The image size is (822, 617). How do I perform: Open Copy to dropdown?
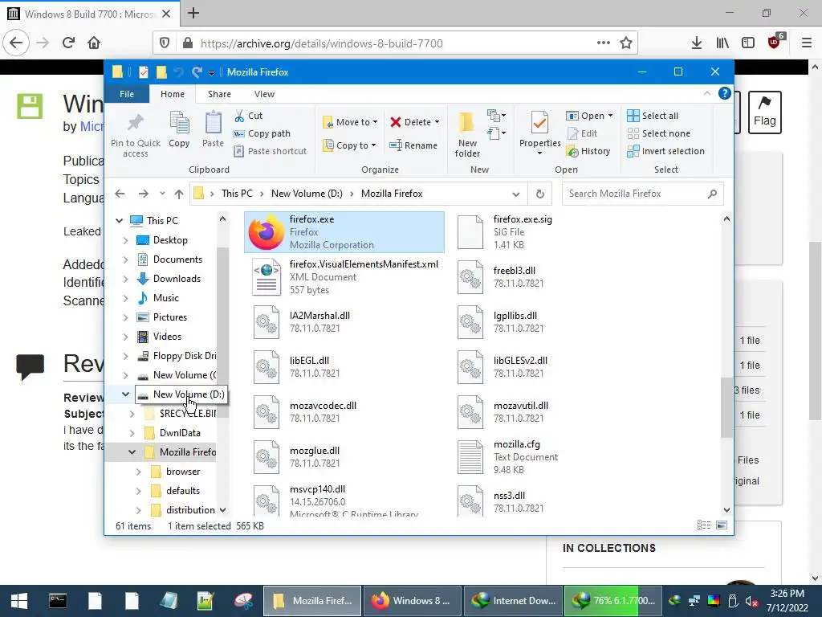click(x=349, y=145)
